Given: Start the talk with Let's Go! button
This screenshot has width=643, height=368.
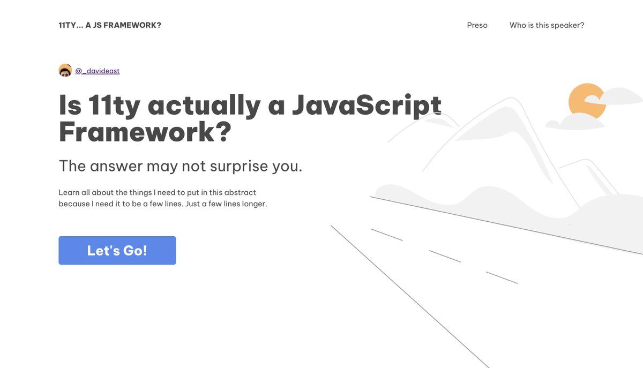Looking at the screenshot, I should click(117, 250).
